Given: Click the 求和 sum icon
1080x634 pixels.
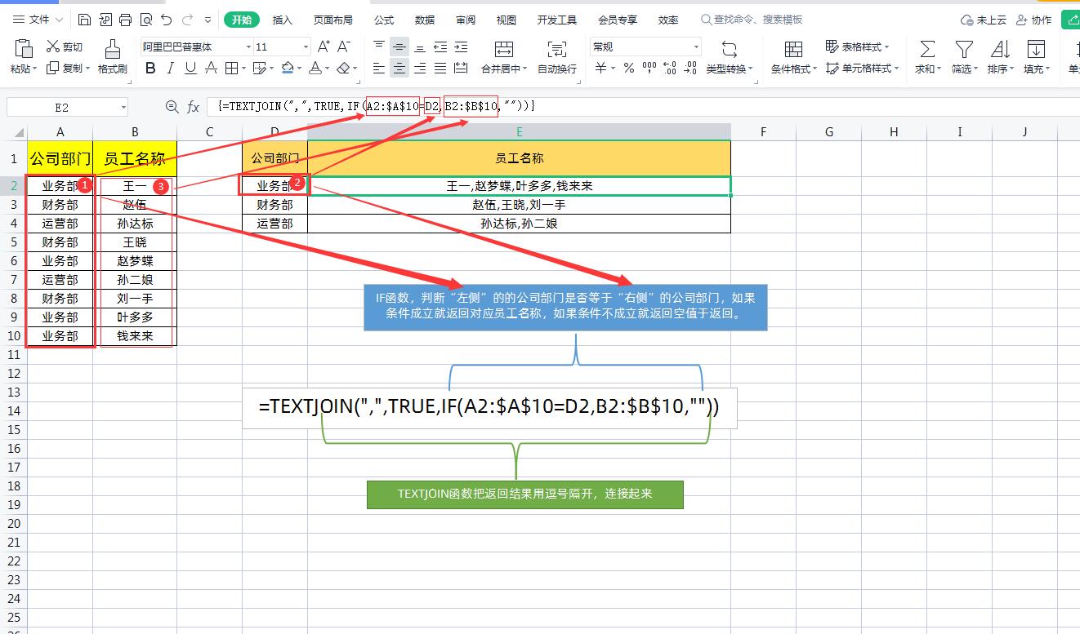Looking at the screenshot, I should (x=927, y=50).
